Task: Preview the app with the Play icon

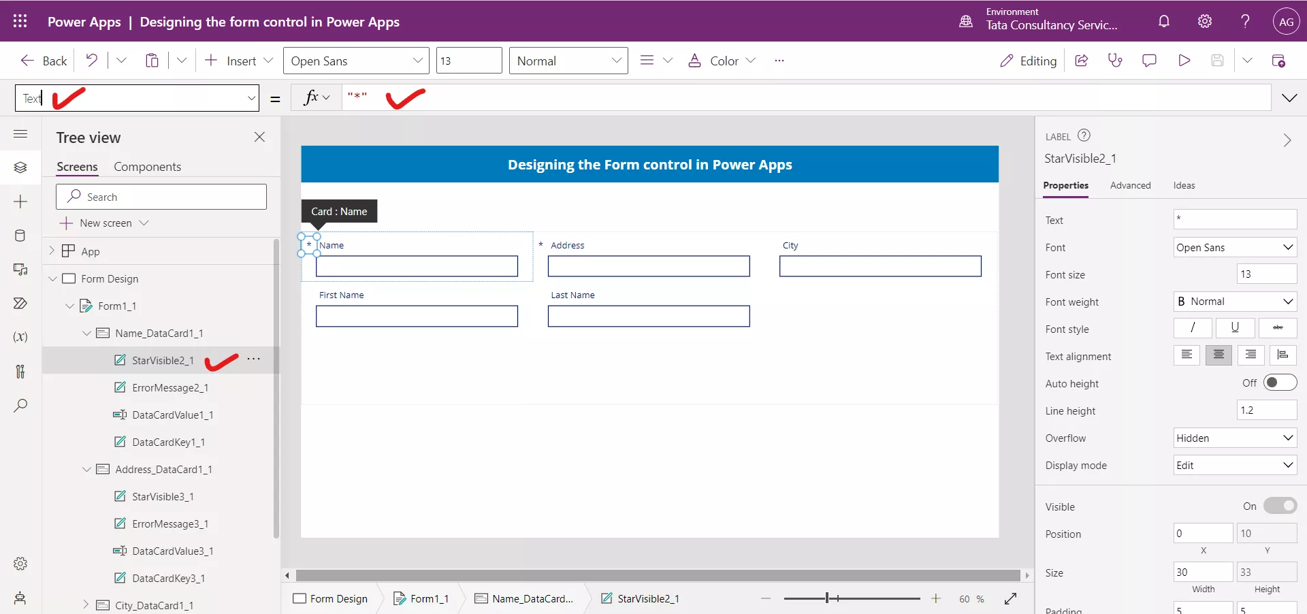Action: (1184, 60)
